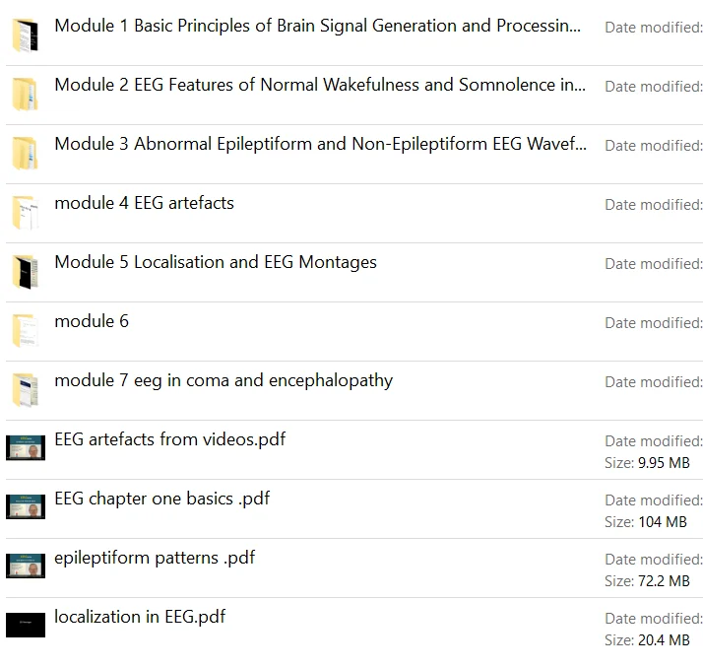The height and width of the screenshot is (667, 703).
Task: Click the Module 2 EEG Features folder name
Action: click(x=320, y=85)
